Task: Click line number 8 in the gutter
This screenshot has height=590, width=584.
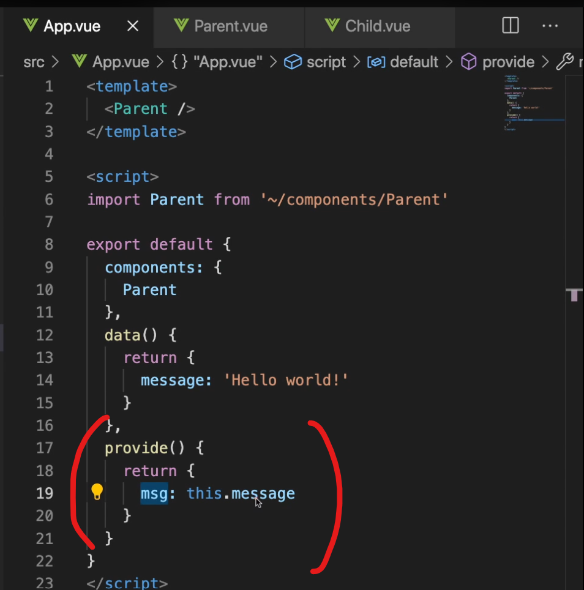Action: tap(49, 245)
